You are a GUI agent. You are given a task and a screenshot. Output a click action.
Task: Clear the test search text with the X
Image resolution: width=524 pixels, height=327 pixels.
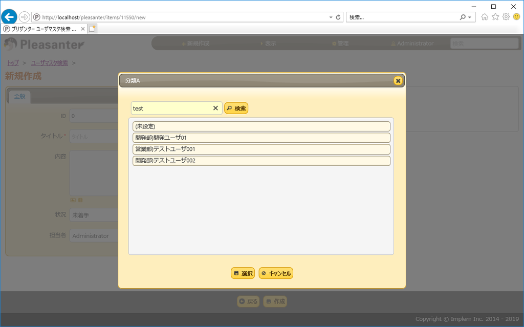(215, 108)
